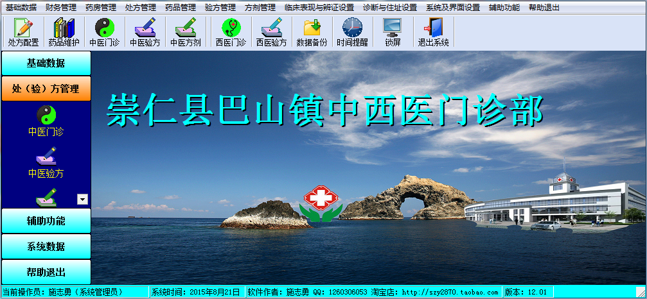Image resolution: width=647 pixels, height=299 pixels.
Task: Activate 锁屏 monitor icon
Action: tap(393, 32)
